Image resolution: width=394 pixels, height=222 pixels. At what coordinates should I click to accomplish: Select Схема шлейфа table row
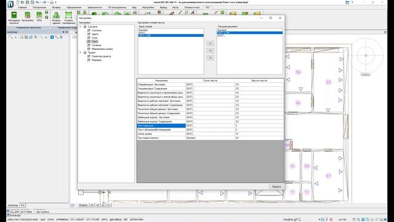pos(211,134)
